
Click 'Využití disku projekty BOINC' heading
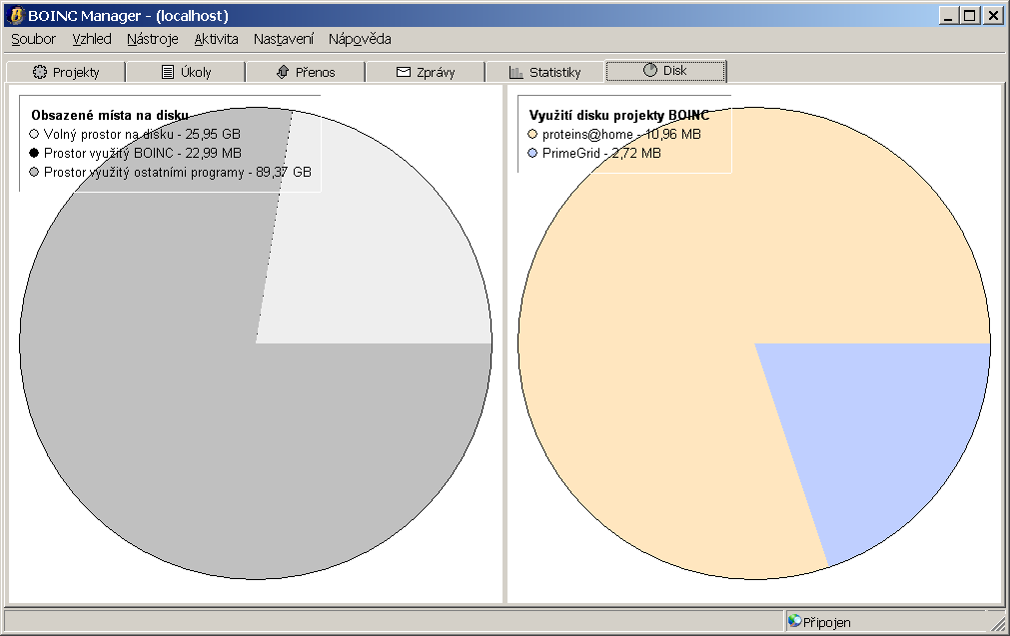pyautogui.click(x=619, y=115)
